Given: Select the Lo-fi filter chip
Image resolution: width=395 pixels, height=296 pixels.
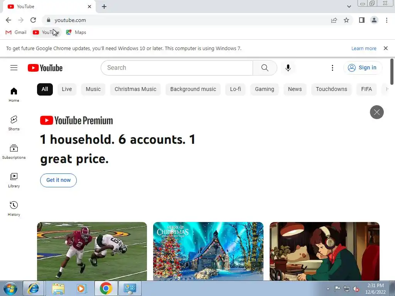Looking at the screenshot, I should tap(235, 89).
